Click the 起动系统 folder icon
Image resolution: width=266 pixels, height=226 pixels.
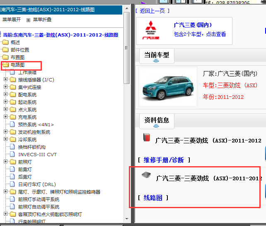[13, 102]
